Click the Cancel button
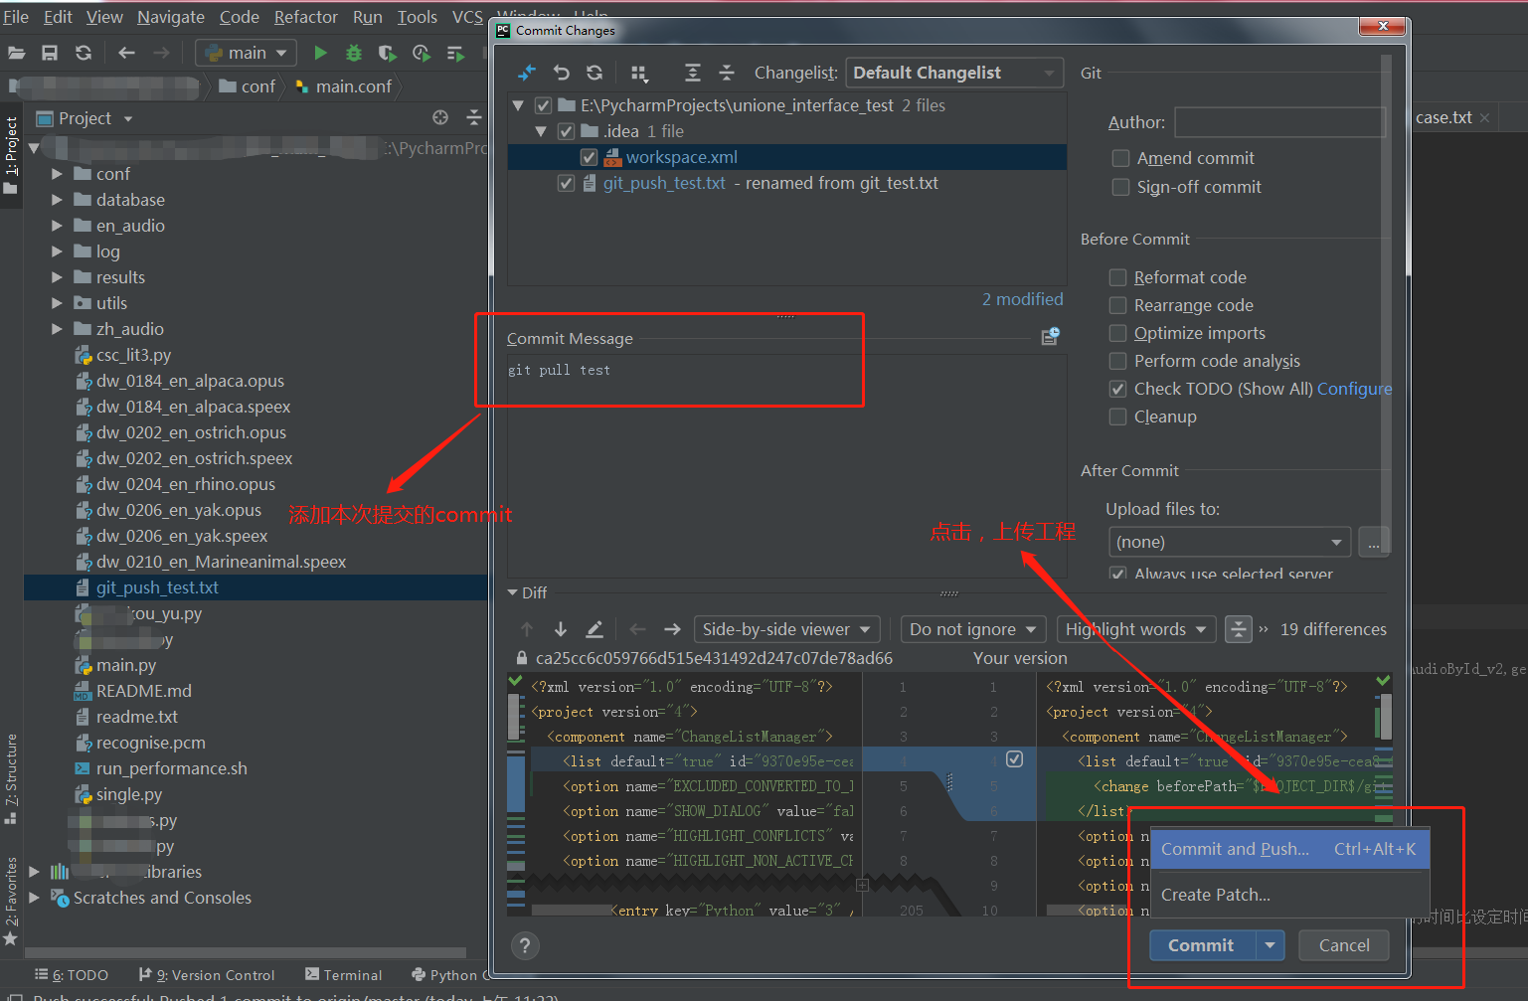The image size is (1528, 1001). [1344, 945]
